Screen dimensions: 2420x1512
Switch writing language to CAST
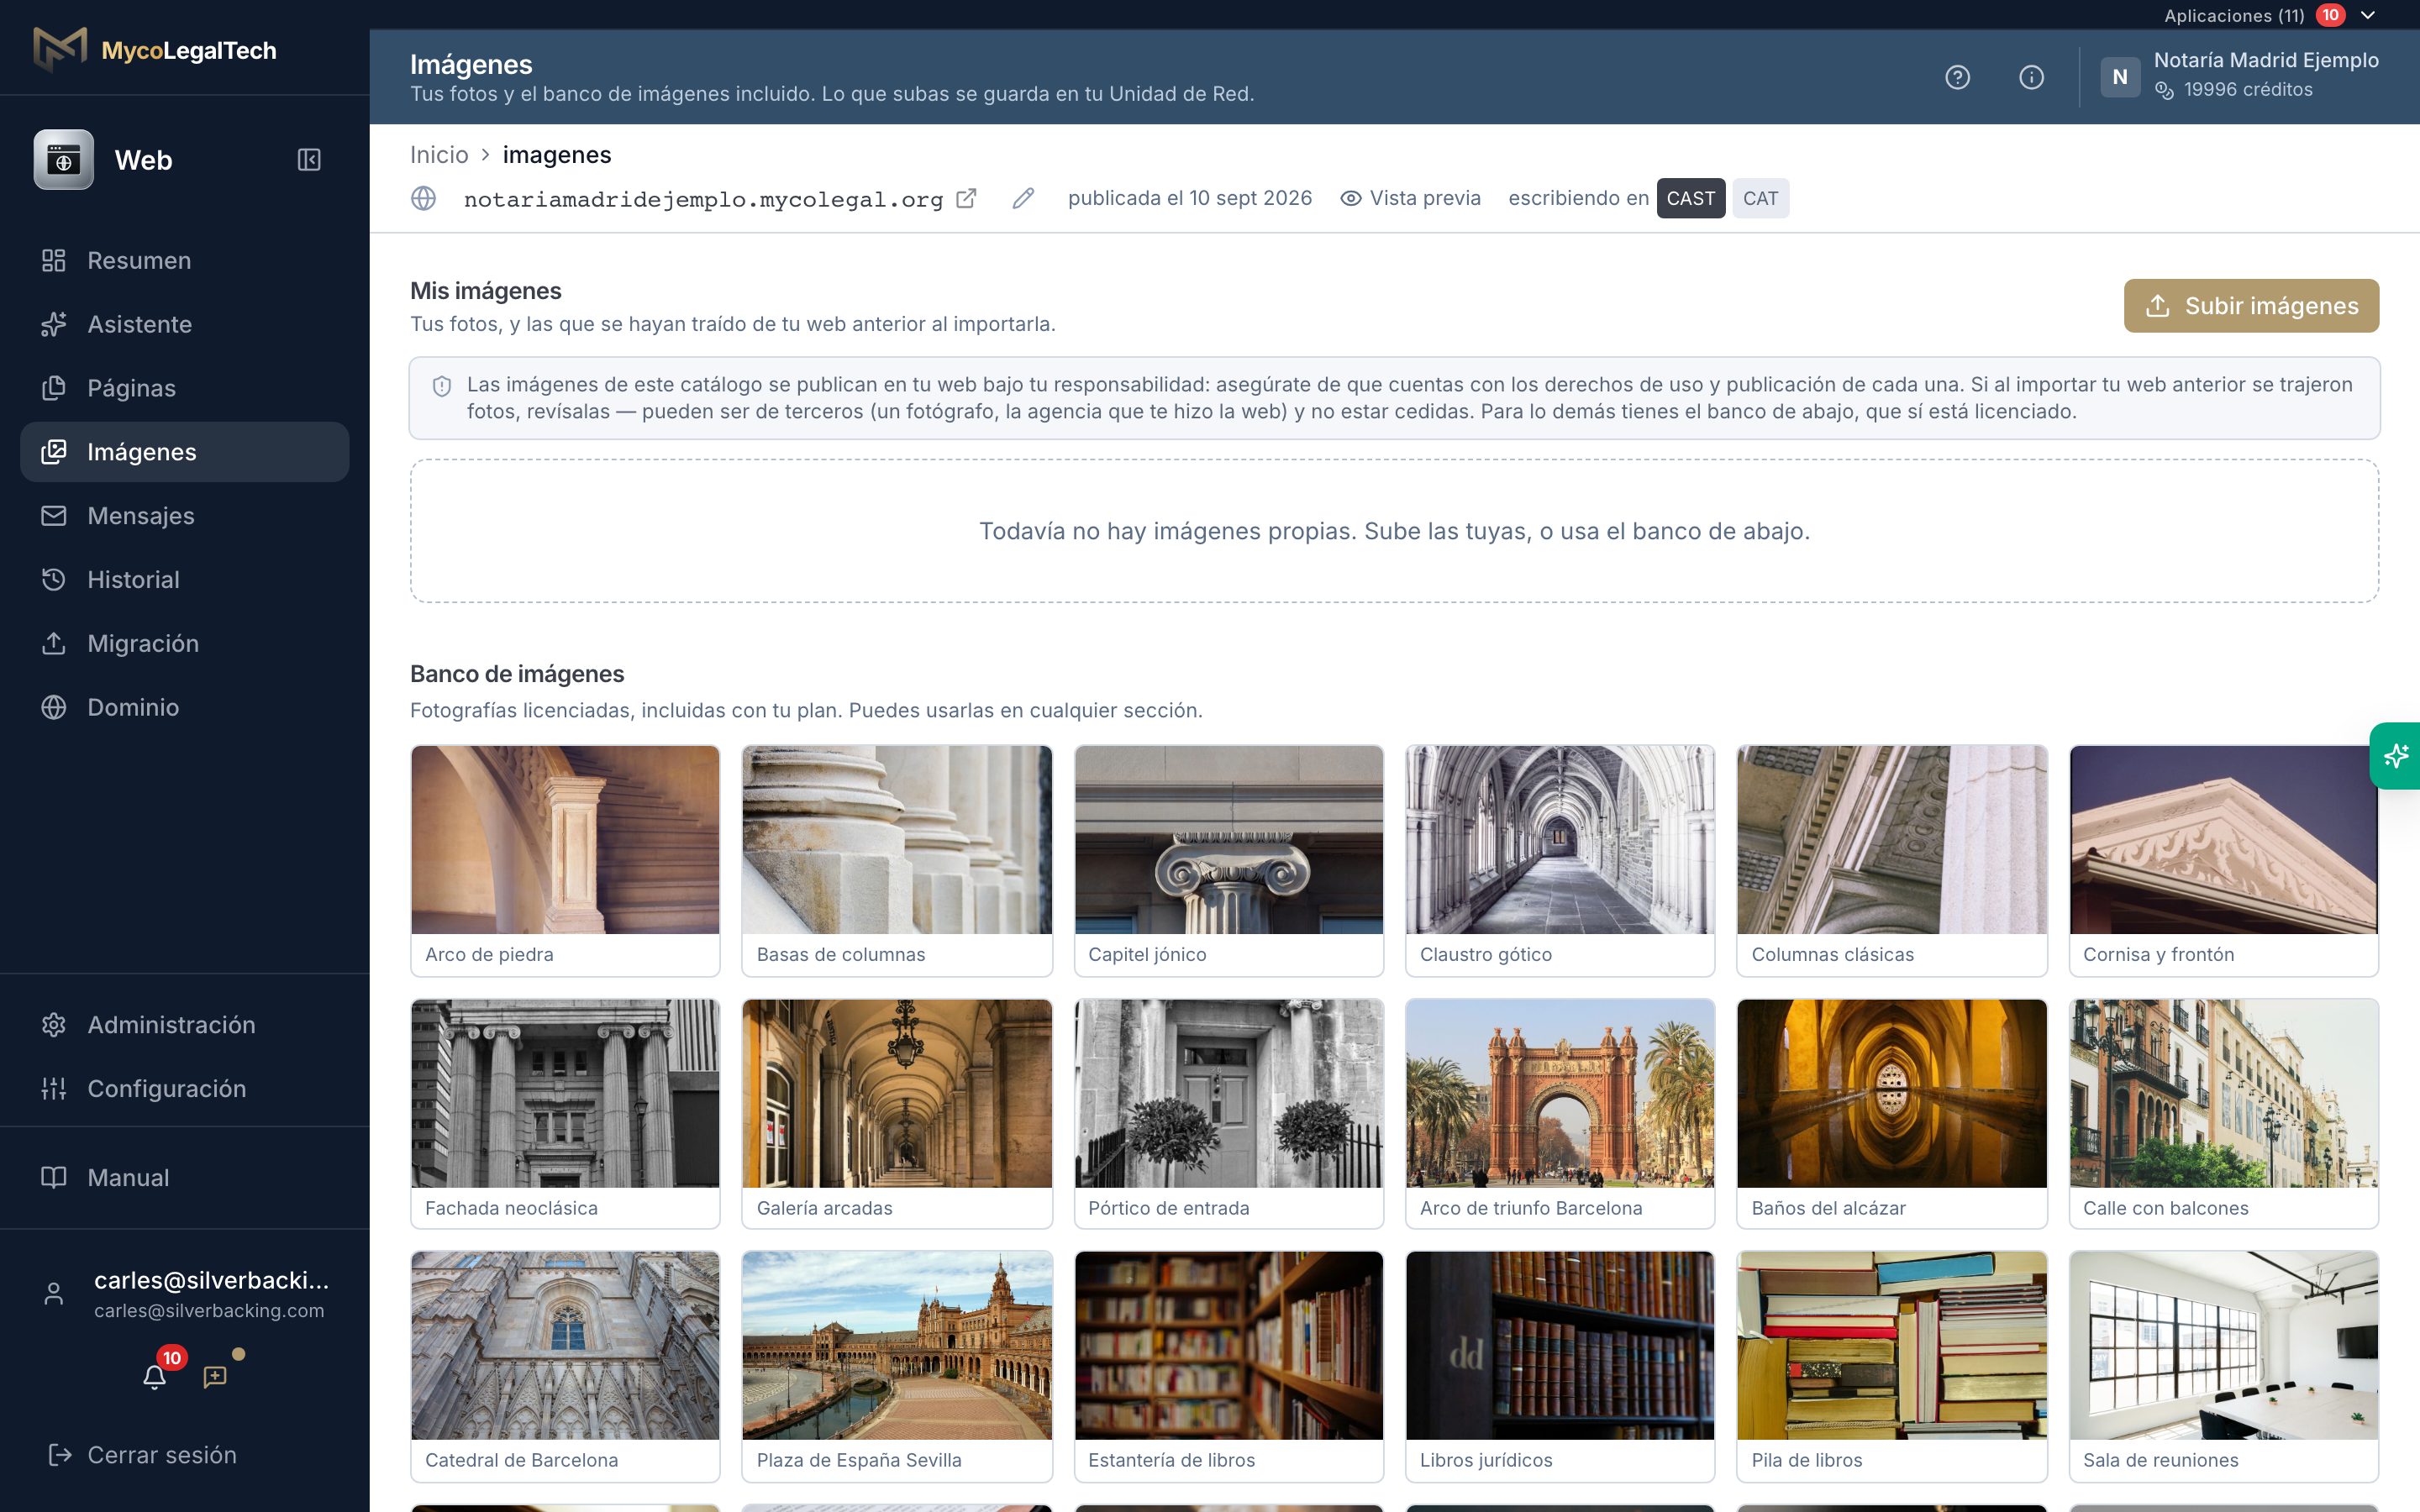click(x=1690, y=198)
